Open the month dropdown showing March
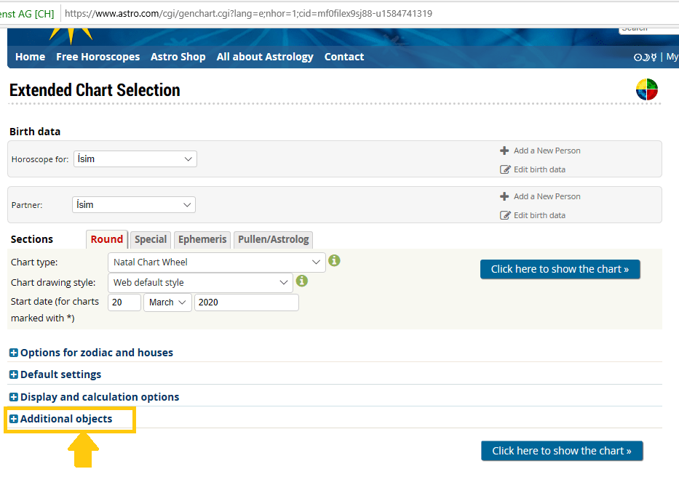Image resolution: width=679 pixels, height=477 pixels. 167,302
